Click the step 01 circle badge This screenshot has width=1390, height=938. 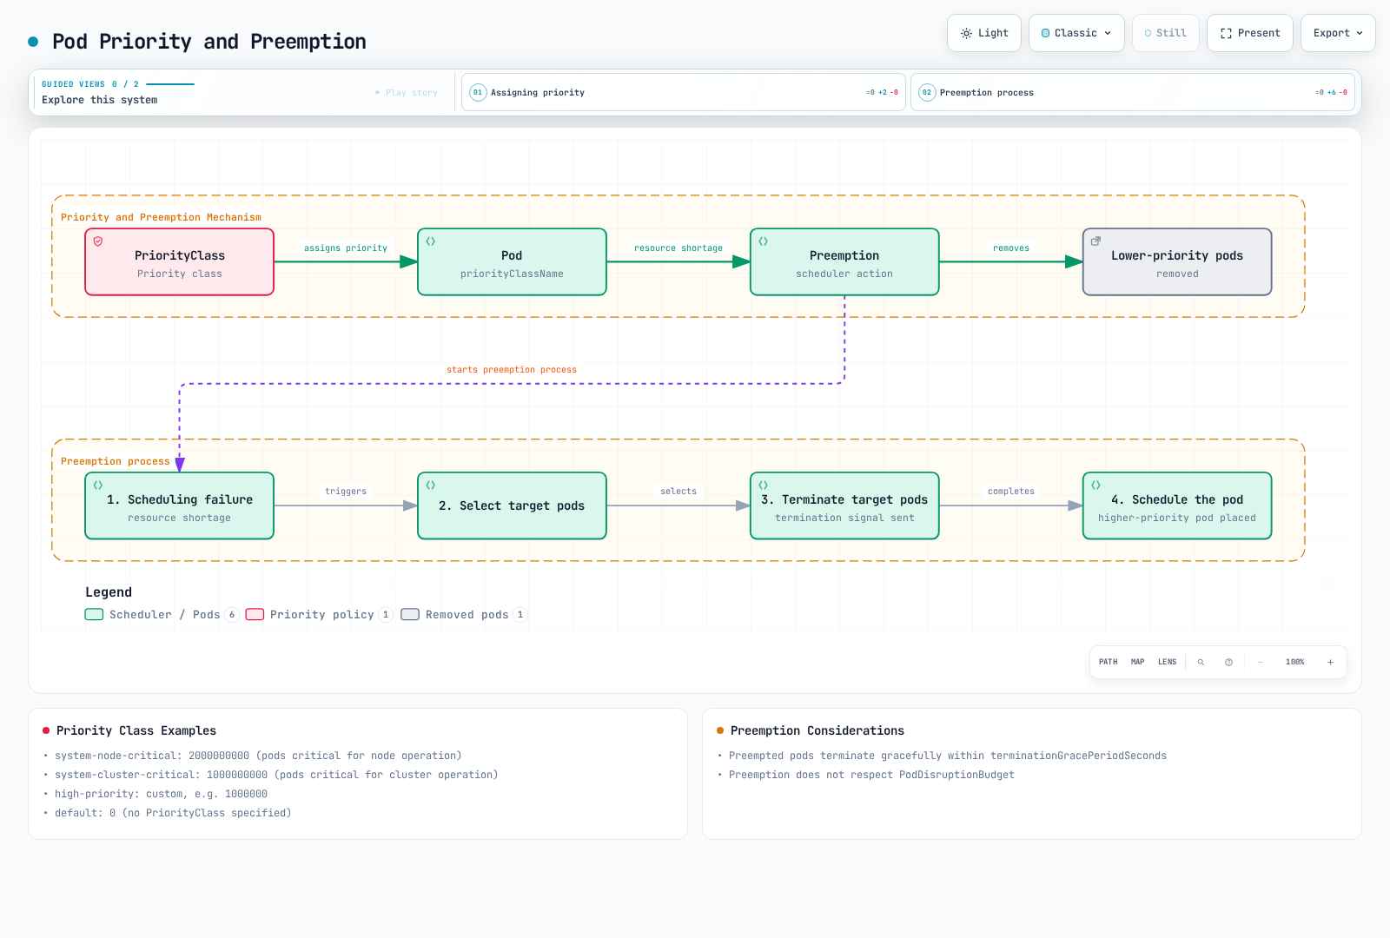(x=478, y=92)
